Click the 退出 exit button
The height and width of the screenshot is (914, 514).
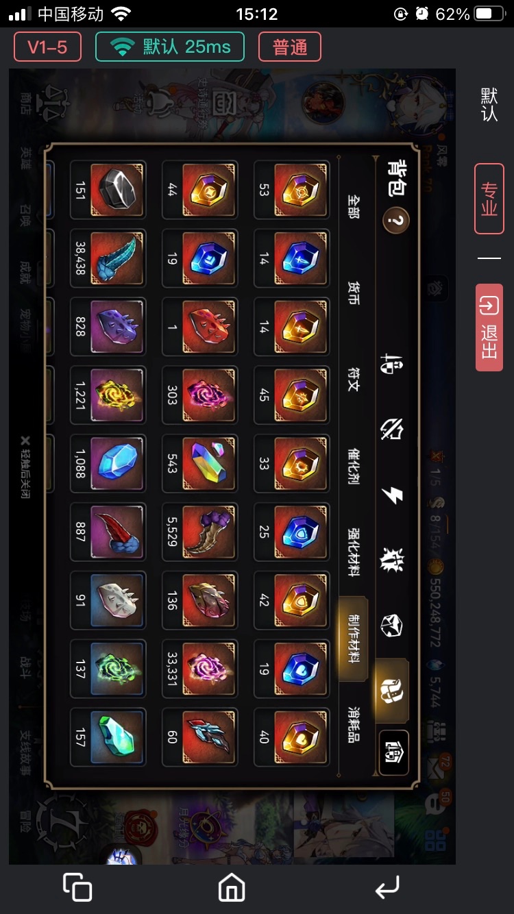pos(489,328)
